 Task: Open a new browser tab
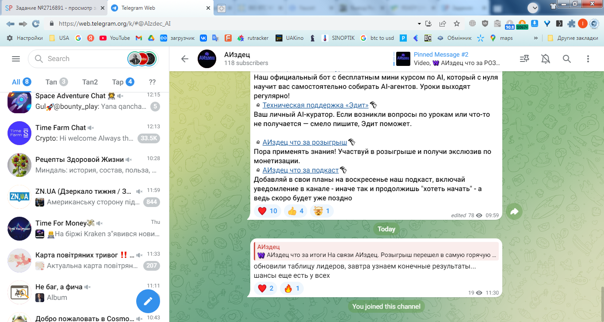tap(222, 8)
